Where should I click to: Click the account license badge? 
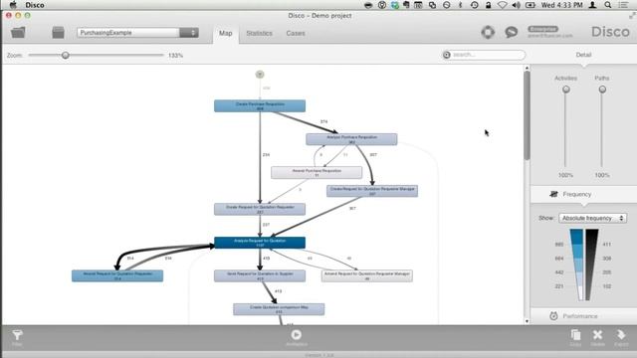point(543,29)
